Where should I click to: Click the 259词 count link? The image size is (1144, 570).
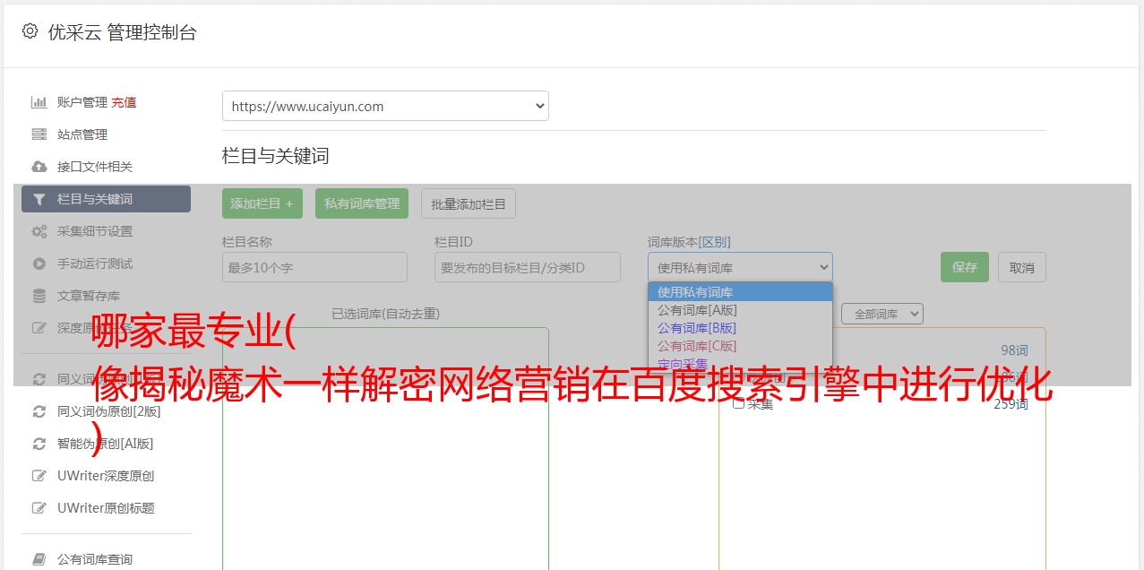1011,404
